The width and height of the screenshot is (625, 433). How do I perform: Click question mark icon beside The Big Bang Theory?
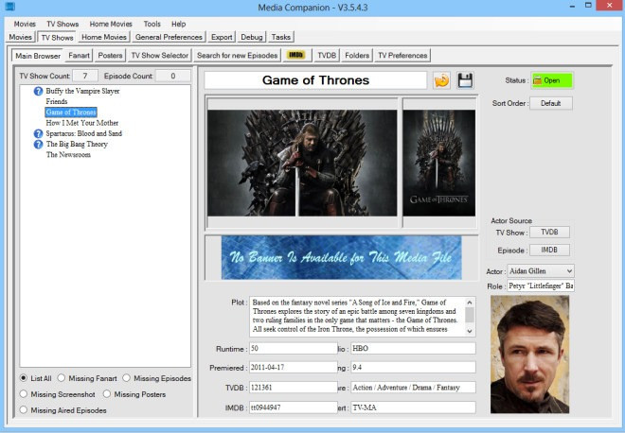(x=38, y=144)
